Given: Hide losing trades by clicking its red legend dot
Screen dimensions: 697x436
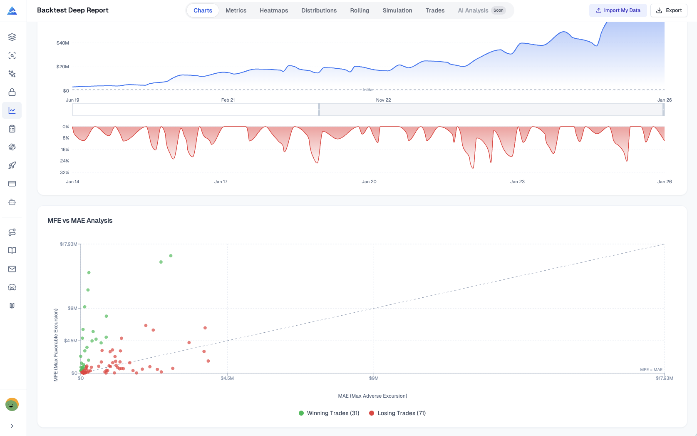Looking at the screenshot, I should [x=371, y=413].
